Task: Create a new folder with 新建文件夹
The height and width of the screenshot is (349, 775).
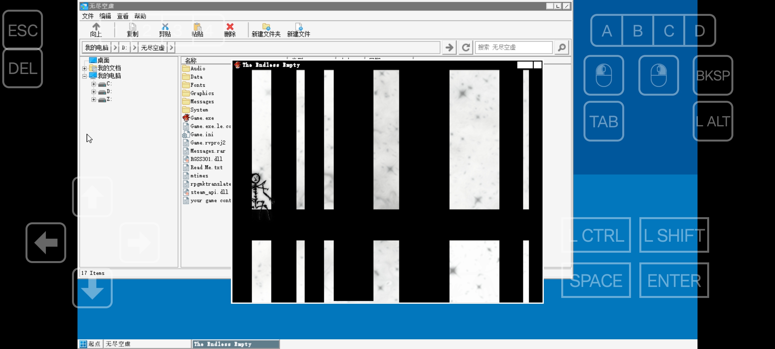Action: point(266,30)
